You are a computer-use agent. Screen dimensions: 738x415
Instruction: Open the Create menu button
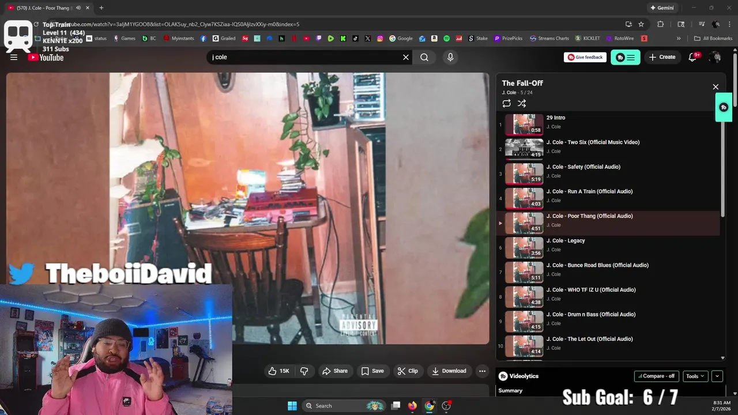coord(662,57)
